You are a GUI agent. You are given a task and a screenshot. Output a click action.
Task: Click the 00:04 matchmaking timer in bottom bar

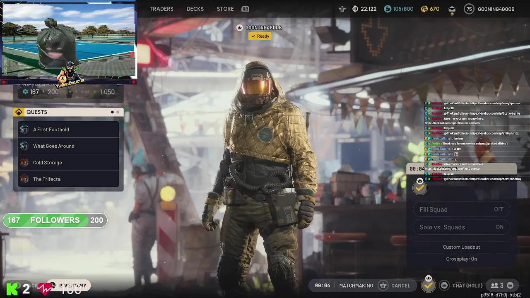(x=323, y=286)
